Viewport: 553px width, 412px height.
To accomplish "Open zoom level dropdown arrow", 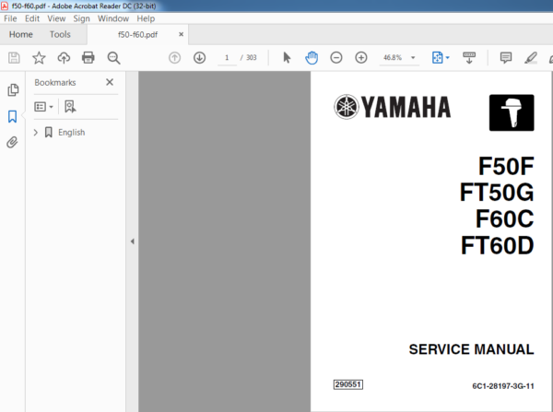I will 413,57.
